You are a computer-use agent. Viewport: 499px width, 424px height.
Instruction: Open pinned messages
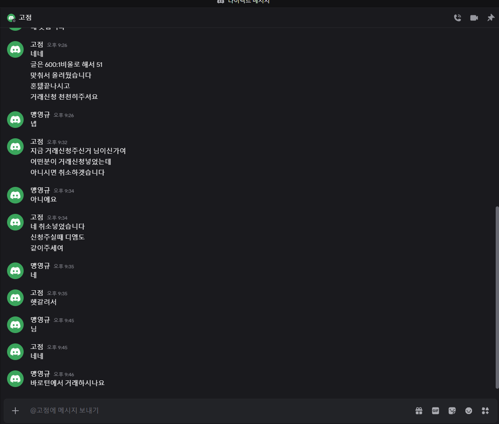tap(491, 18)
